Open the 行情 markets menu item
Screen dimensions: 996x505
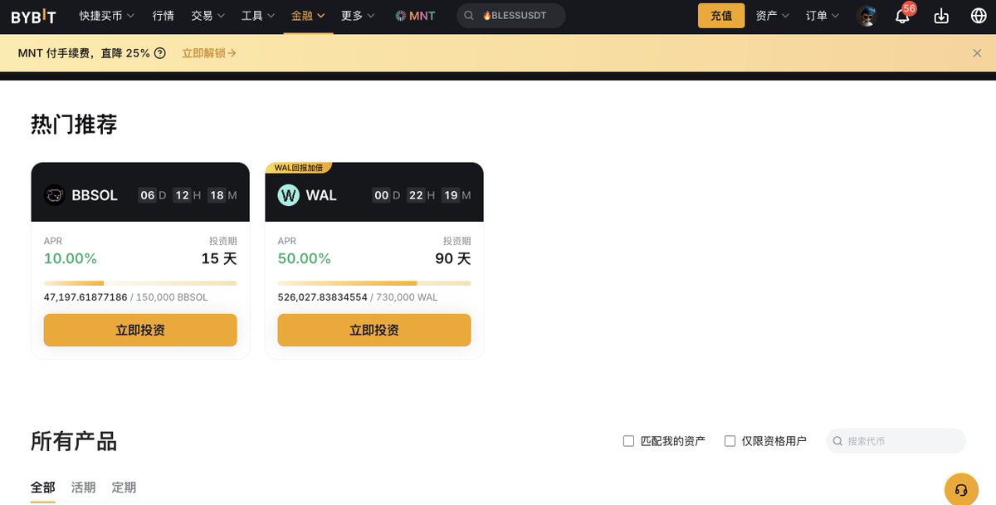164,16
